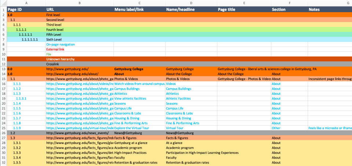Click 'Explore the Virtual Tour' cell
Viewport: 352px width, 166px height.
pos(140,128)
